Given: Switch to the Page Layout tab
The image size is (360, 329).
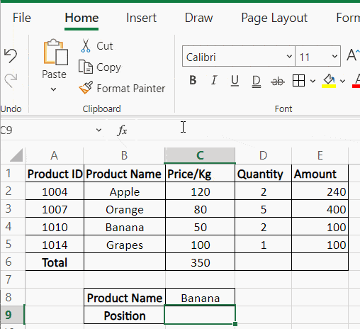Looking at the screenshot, I should click(274, 18).
